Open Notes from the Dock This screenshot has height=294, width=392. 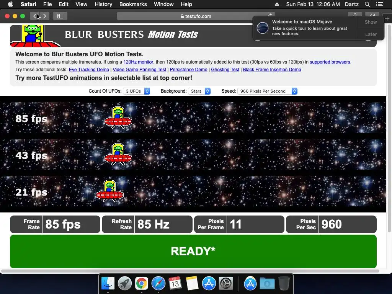point(192,284)
